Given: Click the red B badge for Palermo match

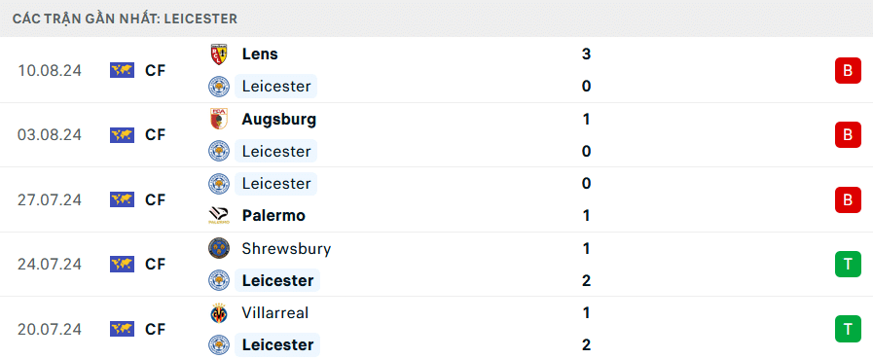Looking at the screenshot, I should tap(848, 199).
